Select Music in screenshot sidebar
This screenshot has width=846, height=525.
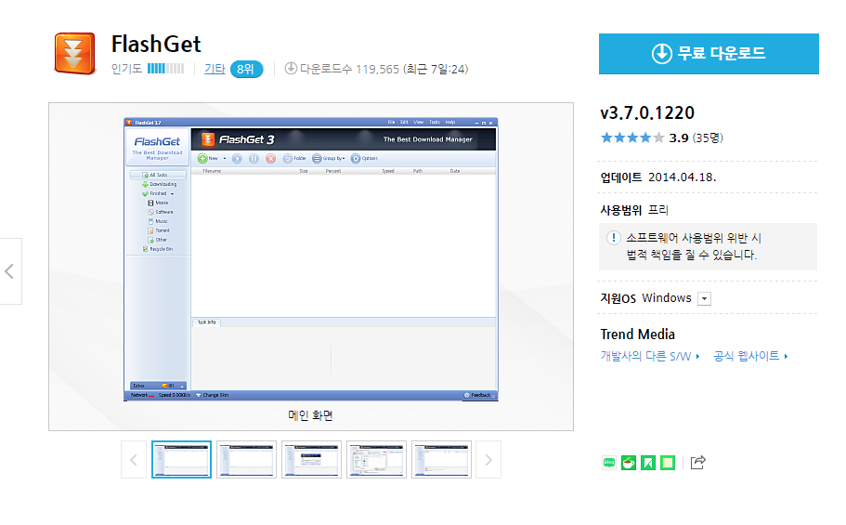[158, 221]
